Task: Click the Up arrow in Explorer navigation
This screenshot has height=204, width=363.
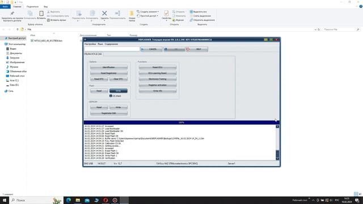Action: 18,29
